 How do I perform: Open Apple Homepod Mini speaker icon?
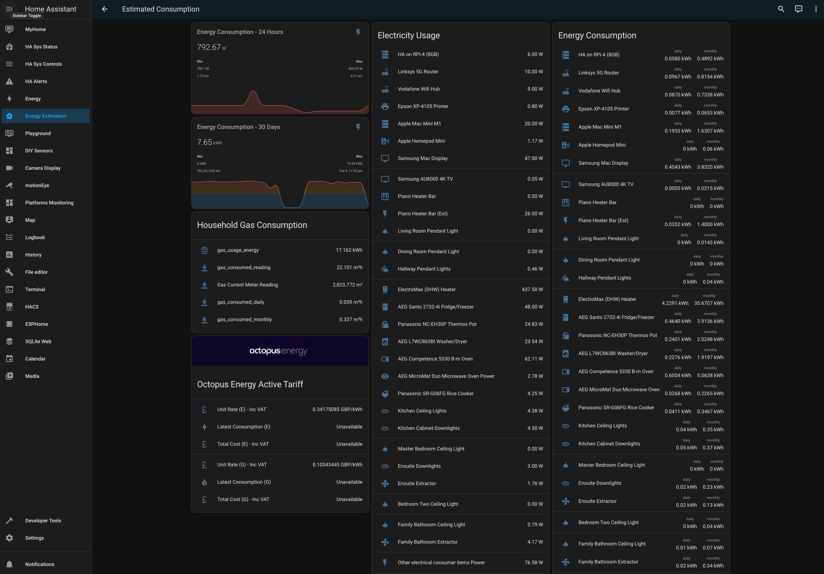pyautogui.click(x=385, y=141)
